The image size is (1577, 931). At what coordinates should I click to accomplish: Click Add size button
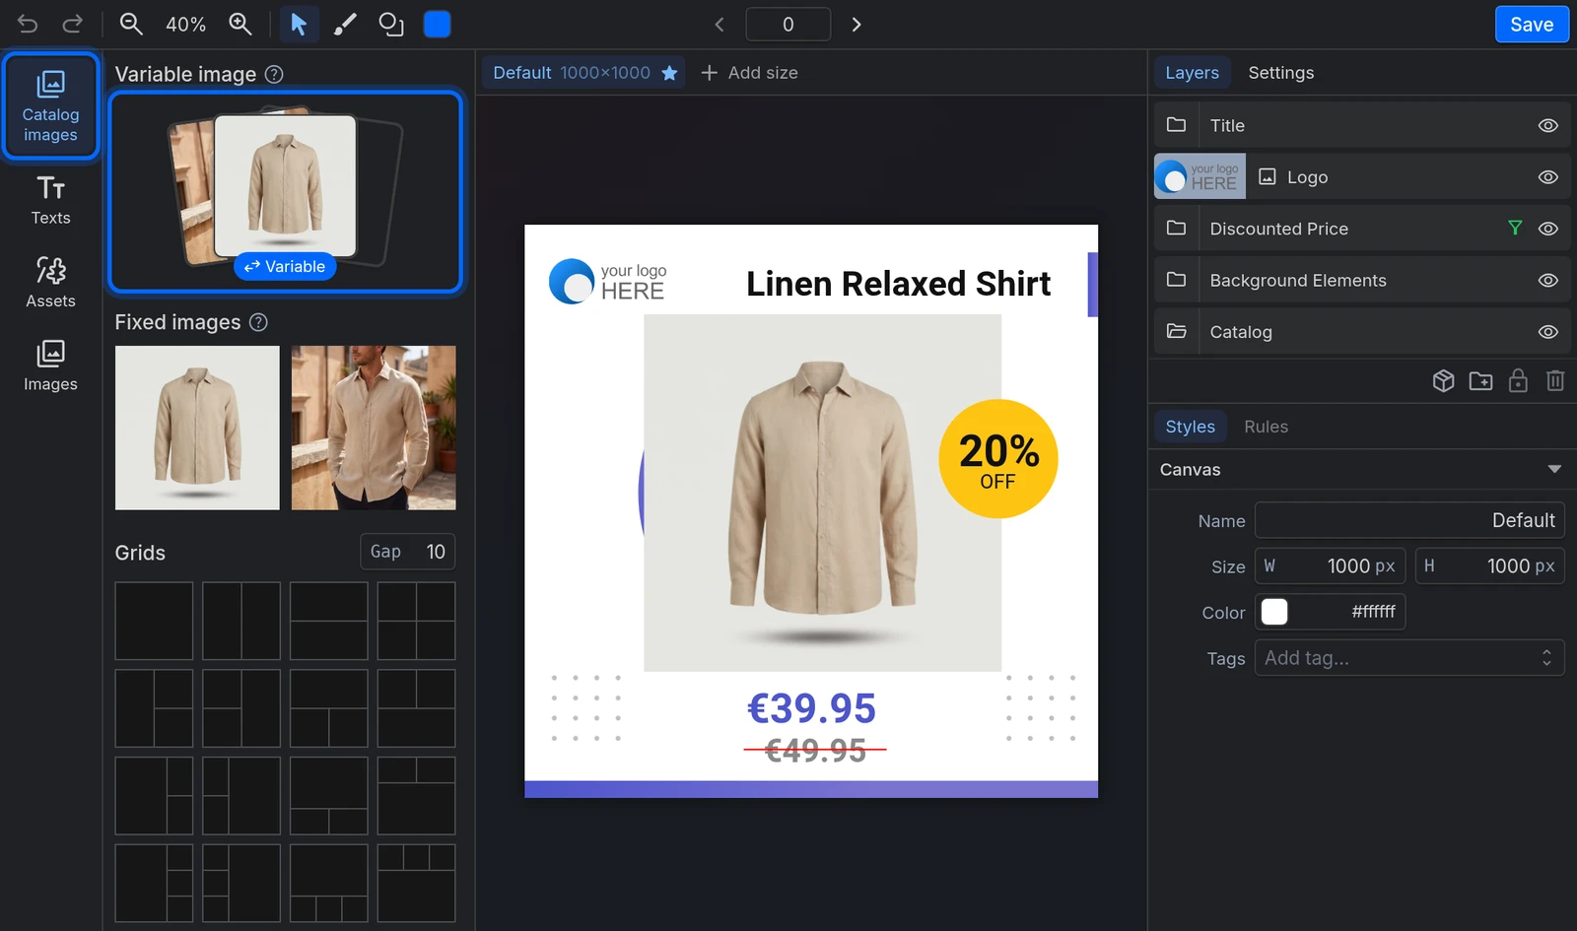(x=749, y=73)
